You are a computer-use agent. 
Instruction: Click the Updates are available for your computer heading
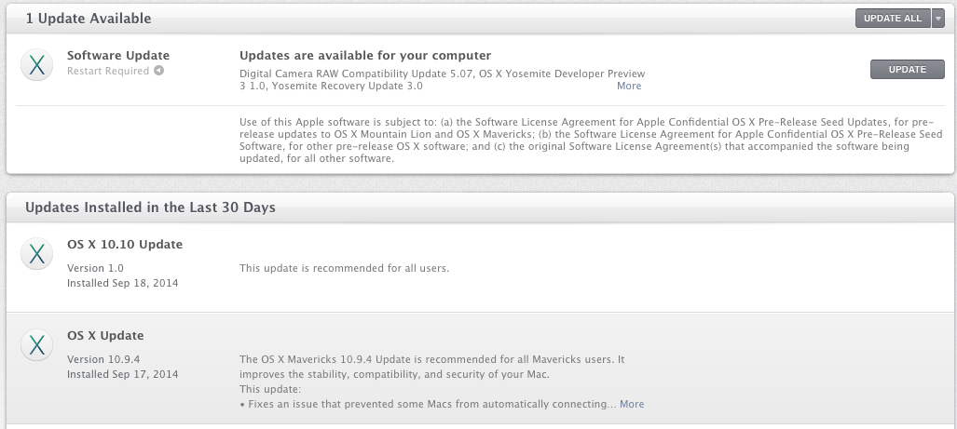click(365, 56)
